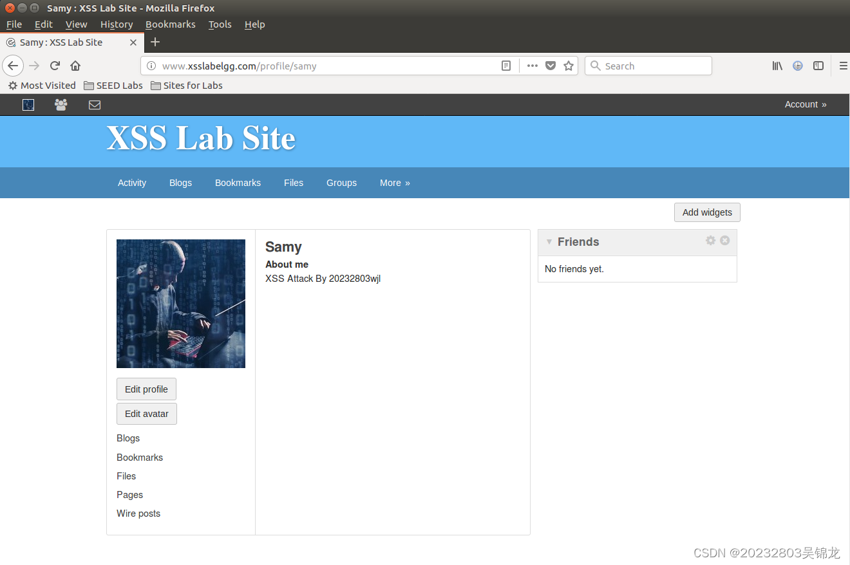
Task: Click the Elgg profile avatar icon in topbar
Action: 28,104
